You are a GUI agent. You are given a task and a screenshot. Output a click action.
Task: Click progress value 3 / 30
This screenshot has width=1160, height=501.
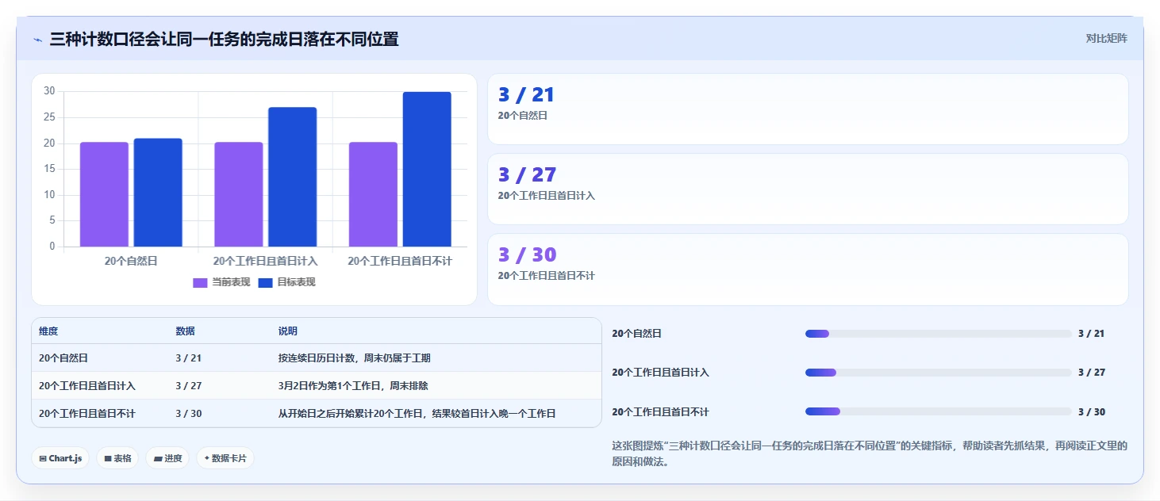click(1092, 412)
